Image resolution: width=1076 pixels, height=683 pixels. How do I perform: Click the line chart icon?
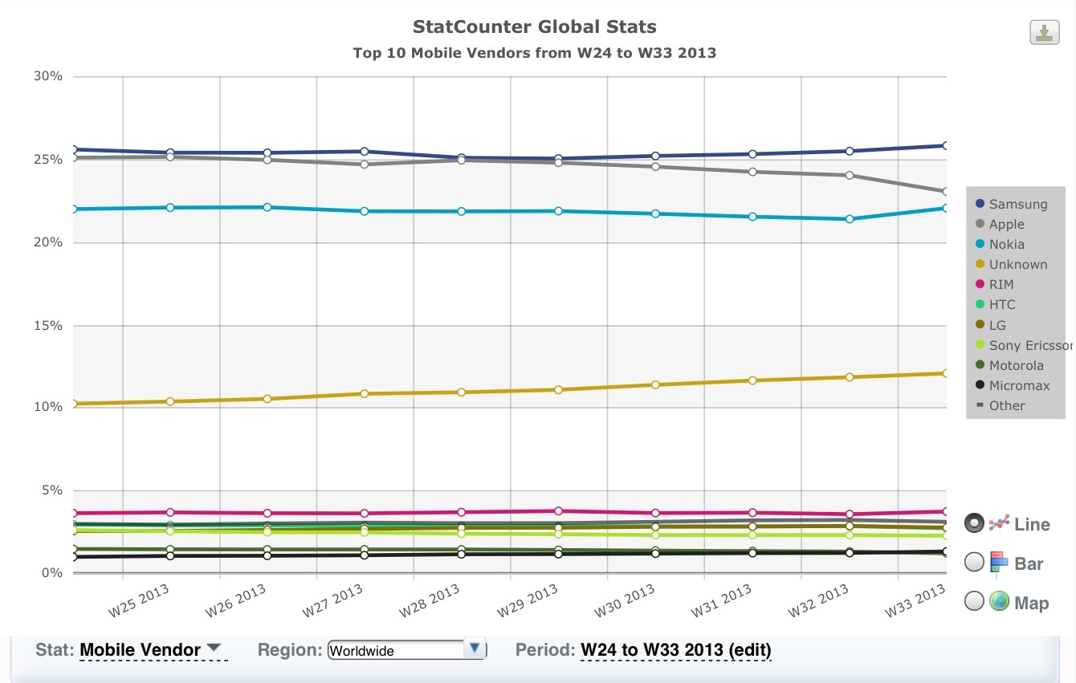coord(998,523)
